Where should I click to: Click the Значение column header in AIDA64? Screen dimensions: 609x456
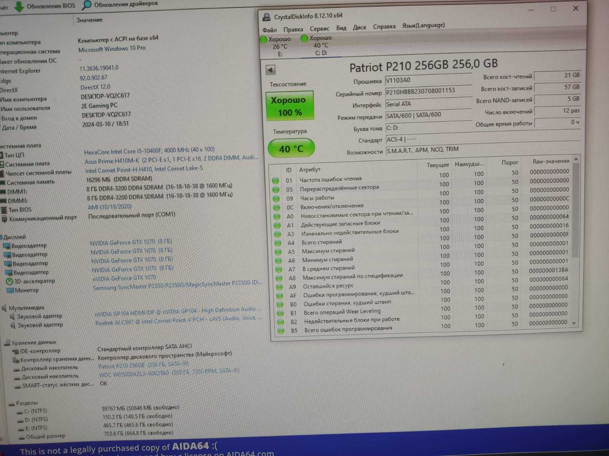pyautogui.click(x=89, y=20)
